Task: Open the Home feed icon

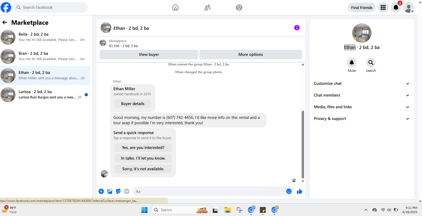Action: point(175,7)
